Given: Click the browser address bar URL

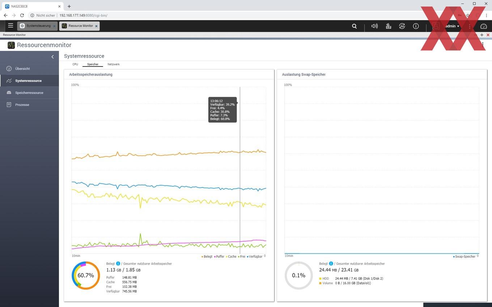Looking at the screenshot, I should click(83, 16).
